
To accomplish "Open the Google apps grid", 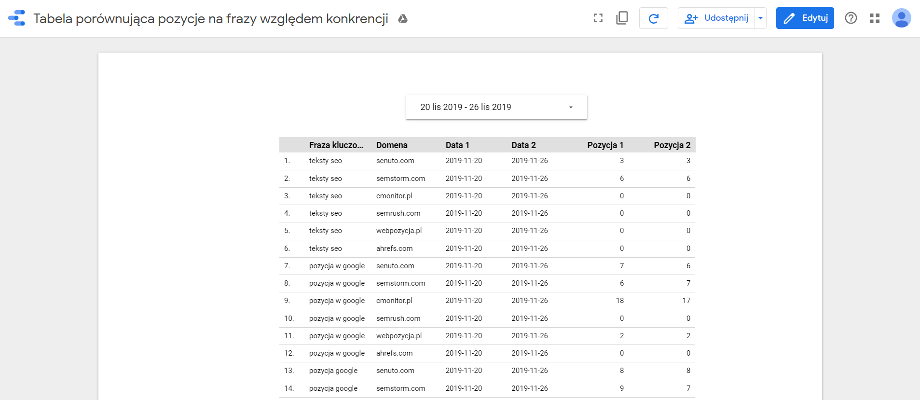I will click(x=875, y=18).
